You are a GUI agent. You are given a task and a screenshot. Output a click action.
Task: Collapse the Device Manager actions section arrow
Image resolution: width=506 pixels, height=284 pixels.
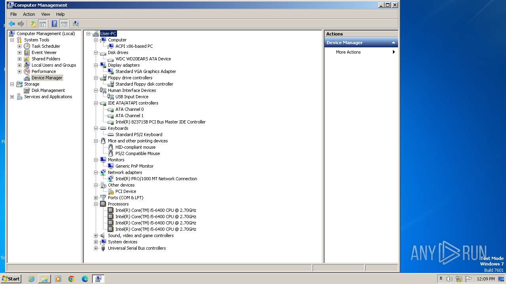tap(393, 43)
